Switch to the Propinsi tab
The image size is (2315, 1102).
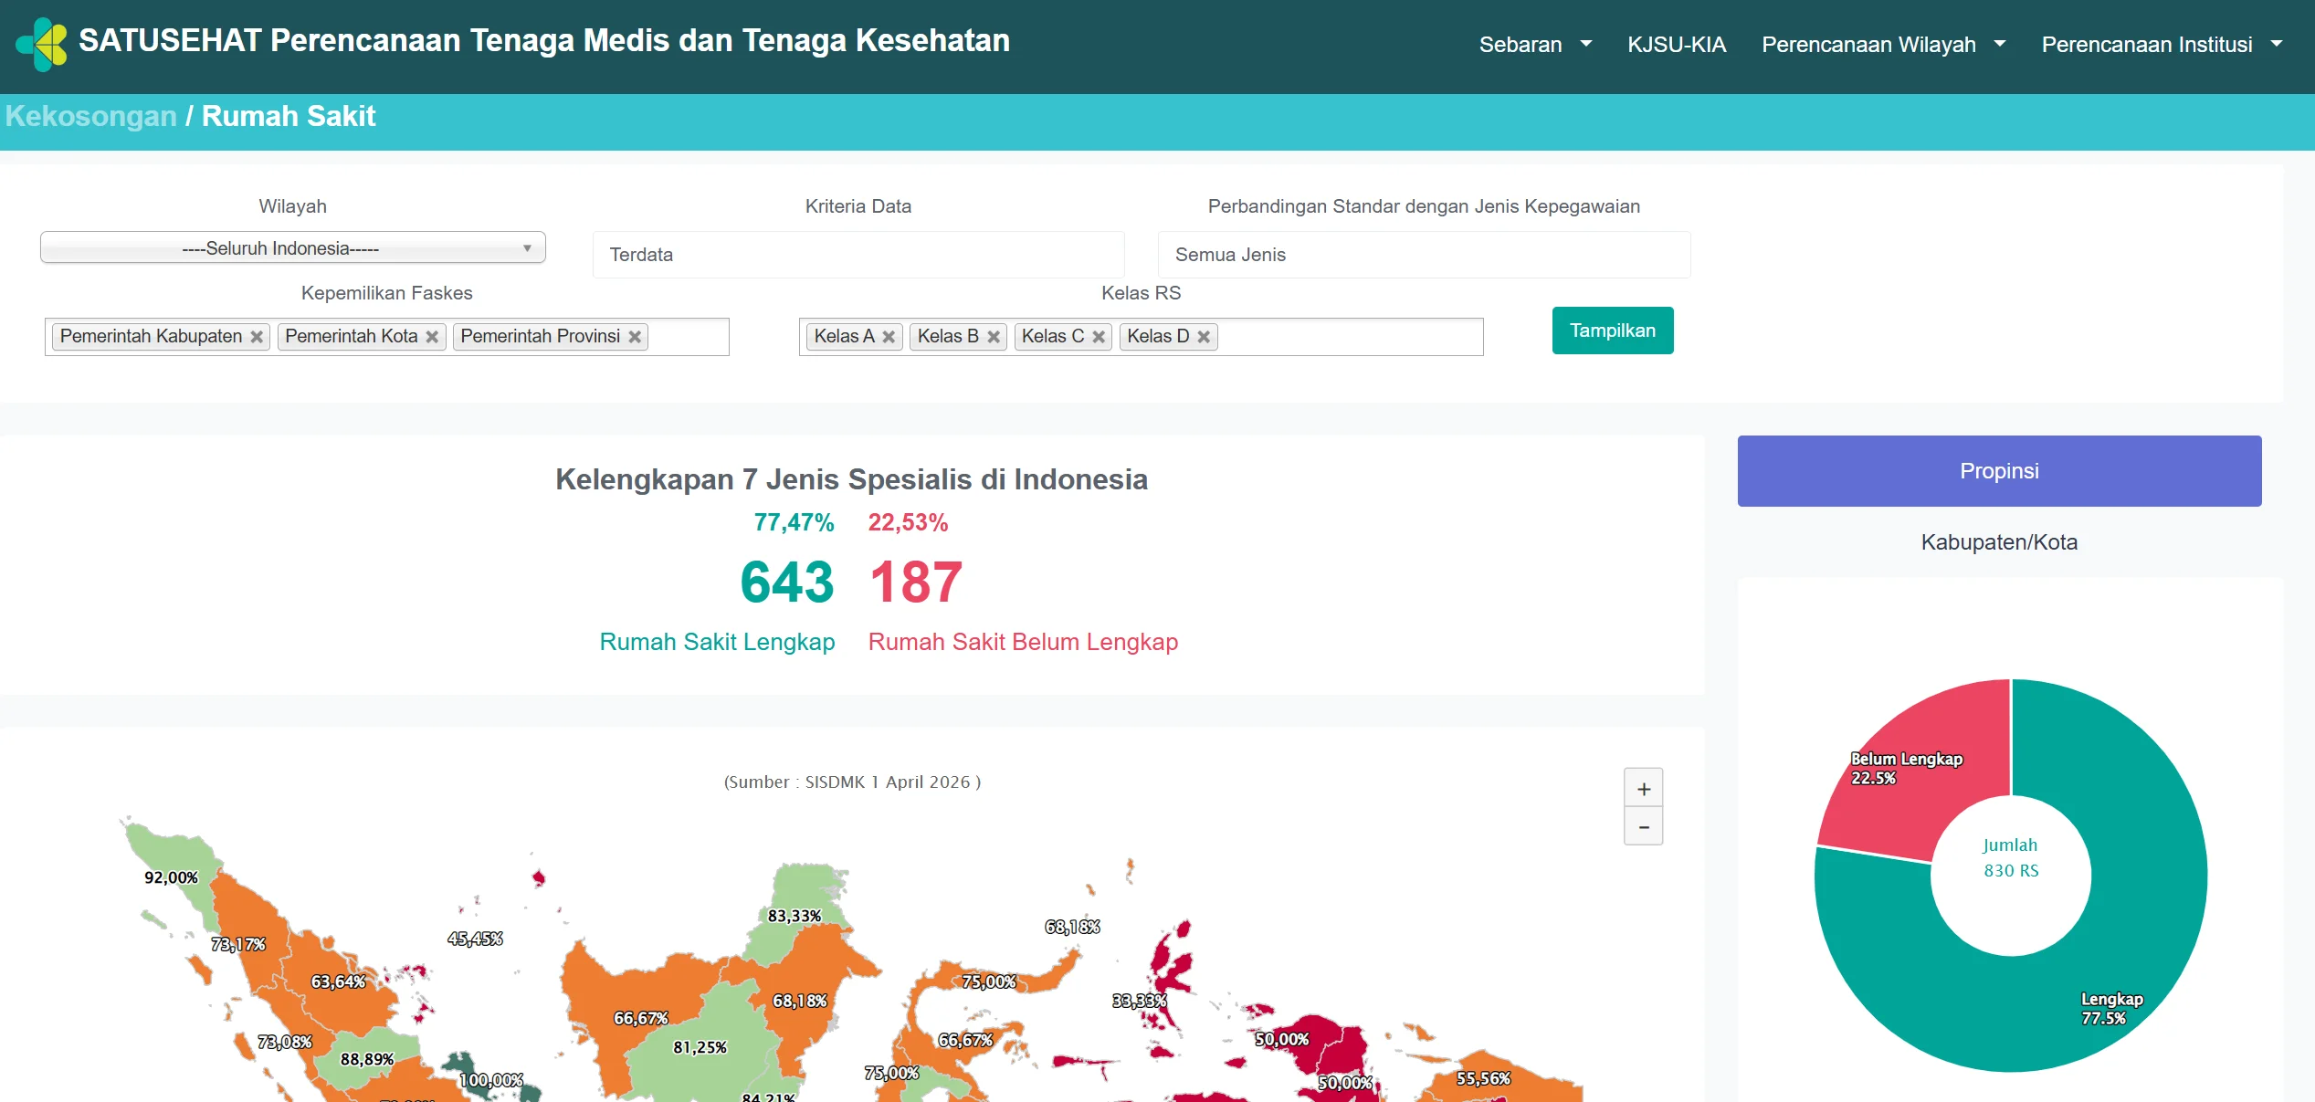click(1999, 471)
